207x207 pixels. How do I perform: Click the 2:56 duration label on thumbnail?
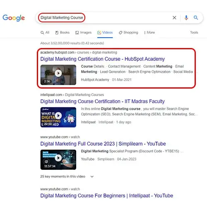pyautogui.click(x=47, y=82)
